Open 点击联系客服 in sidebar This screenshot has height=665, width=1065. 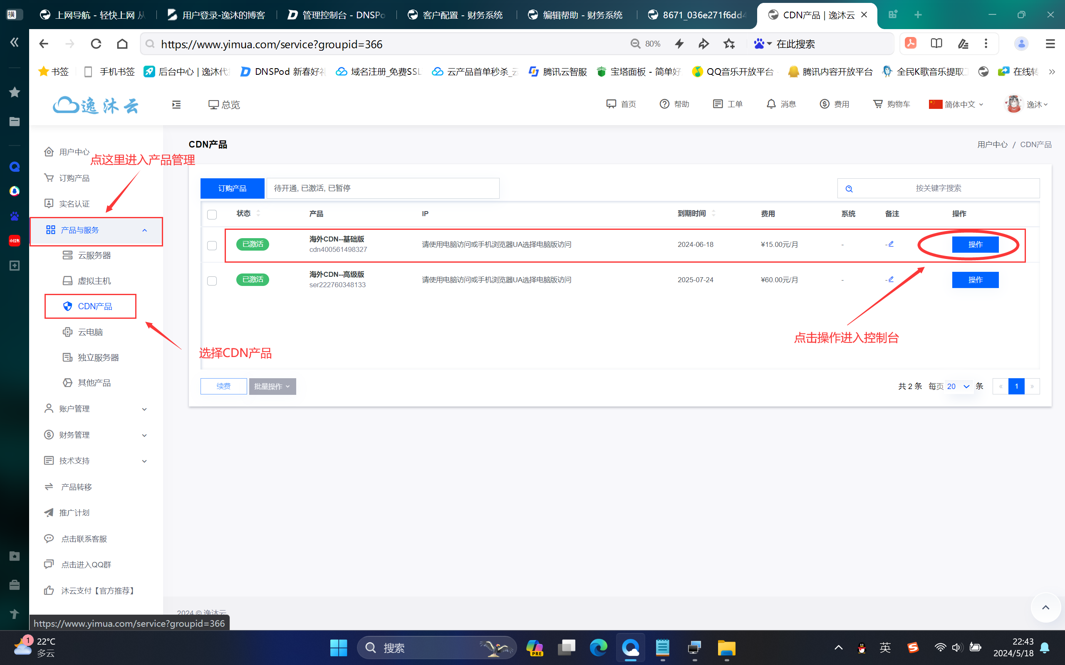(x=76, y=539)
